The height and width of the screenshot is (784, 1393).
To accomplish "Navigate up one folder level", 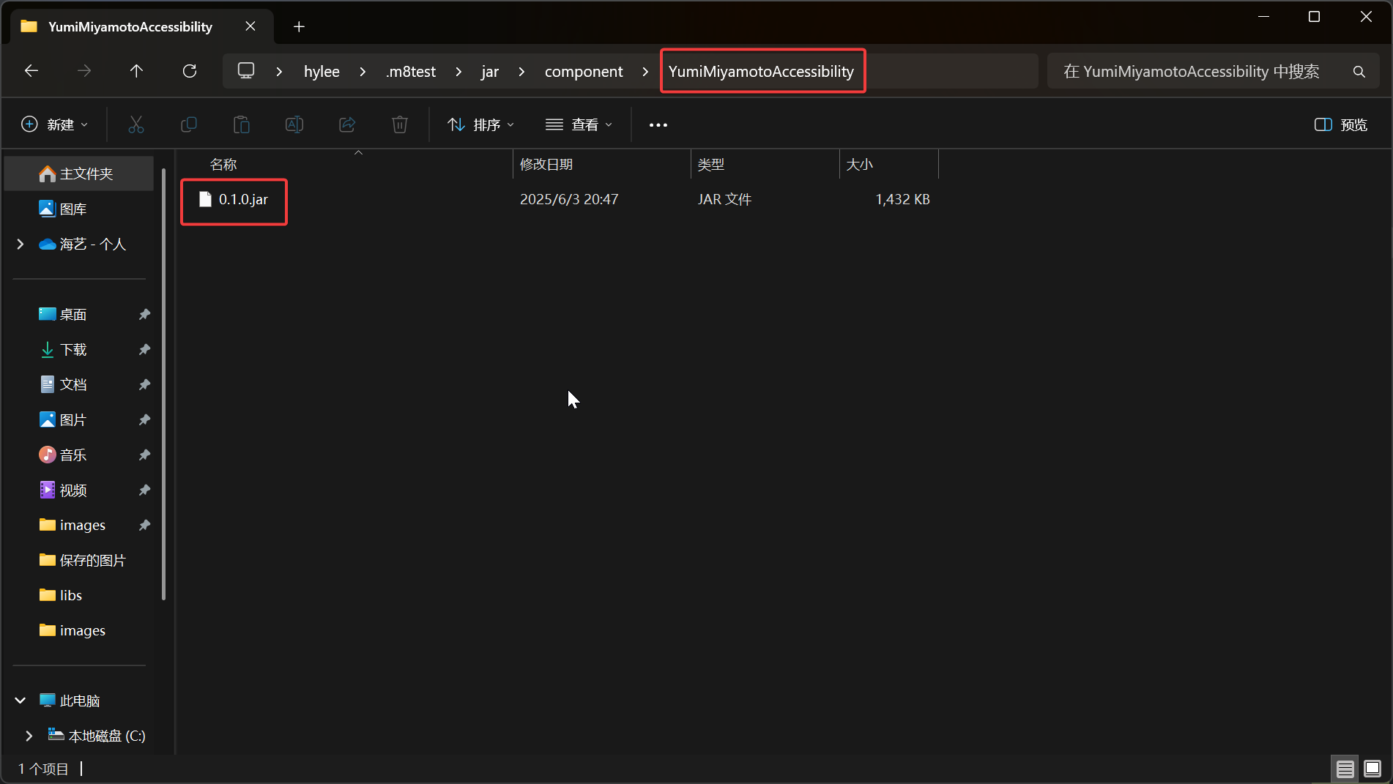I will [136, 70].
